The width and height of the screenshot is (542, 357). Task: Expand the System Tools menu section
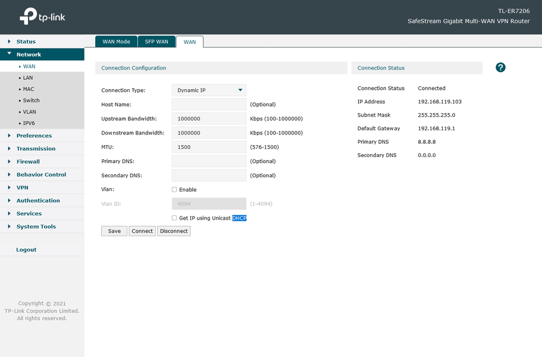pyautogui.click(x=42, y=226)
